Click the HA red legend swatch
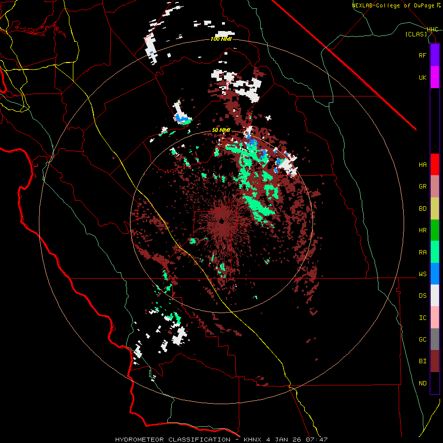The image size is (443, 443). pyautogui.click(x=435, y=164)
